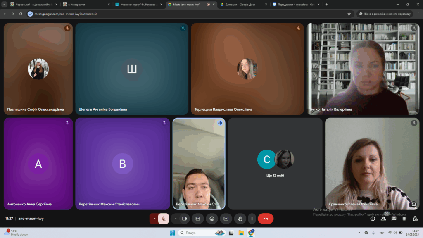Open the emoji reactions panel
423x238 pixels.
[212, 218]
